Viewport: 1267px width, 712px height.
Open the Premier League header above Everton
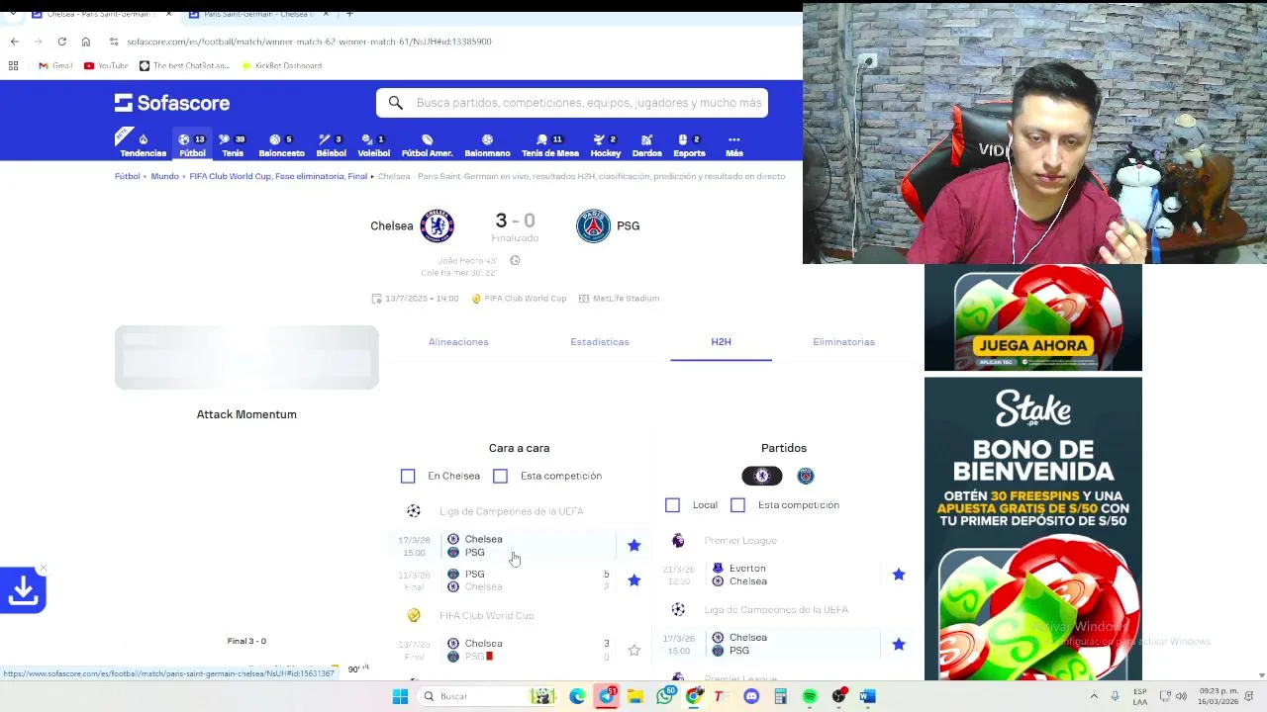tap(740, 541)
